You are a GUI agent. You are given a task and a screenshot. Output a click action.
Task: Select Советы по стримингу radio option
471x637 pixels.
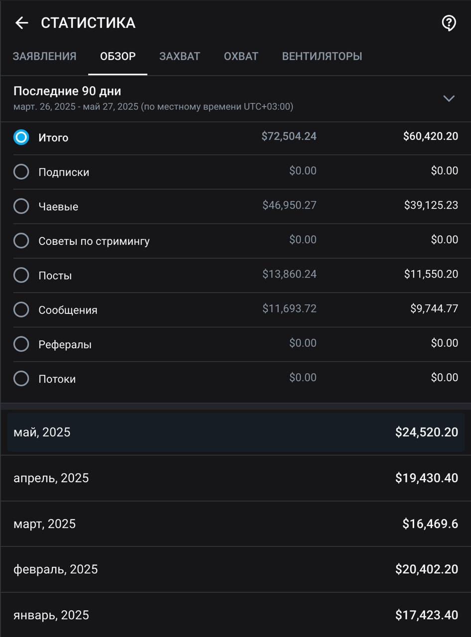[21, 241]
